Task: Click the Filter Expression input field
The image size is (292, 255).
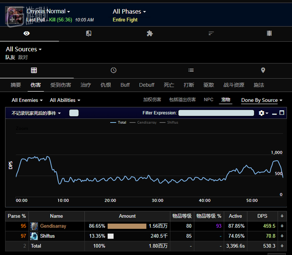Action: 216,113
